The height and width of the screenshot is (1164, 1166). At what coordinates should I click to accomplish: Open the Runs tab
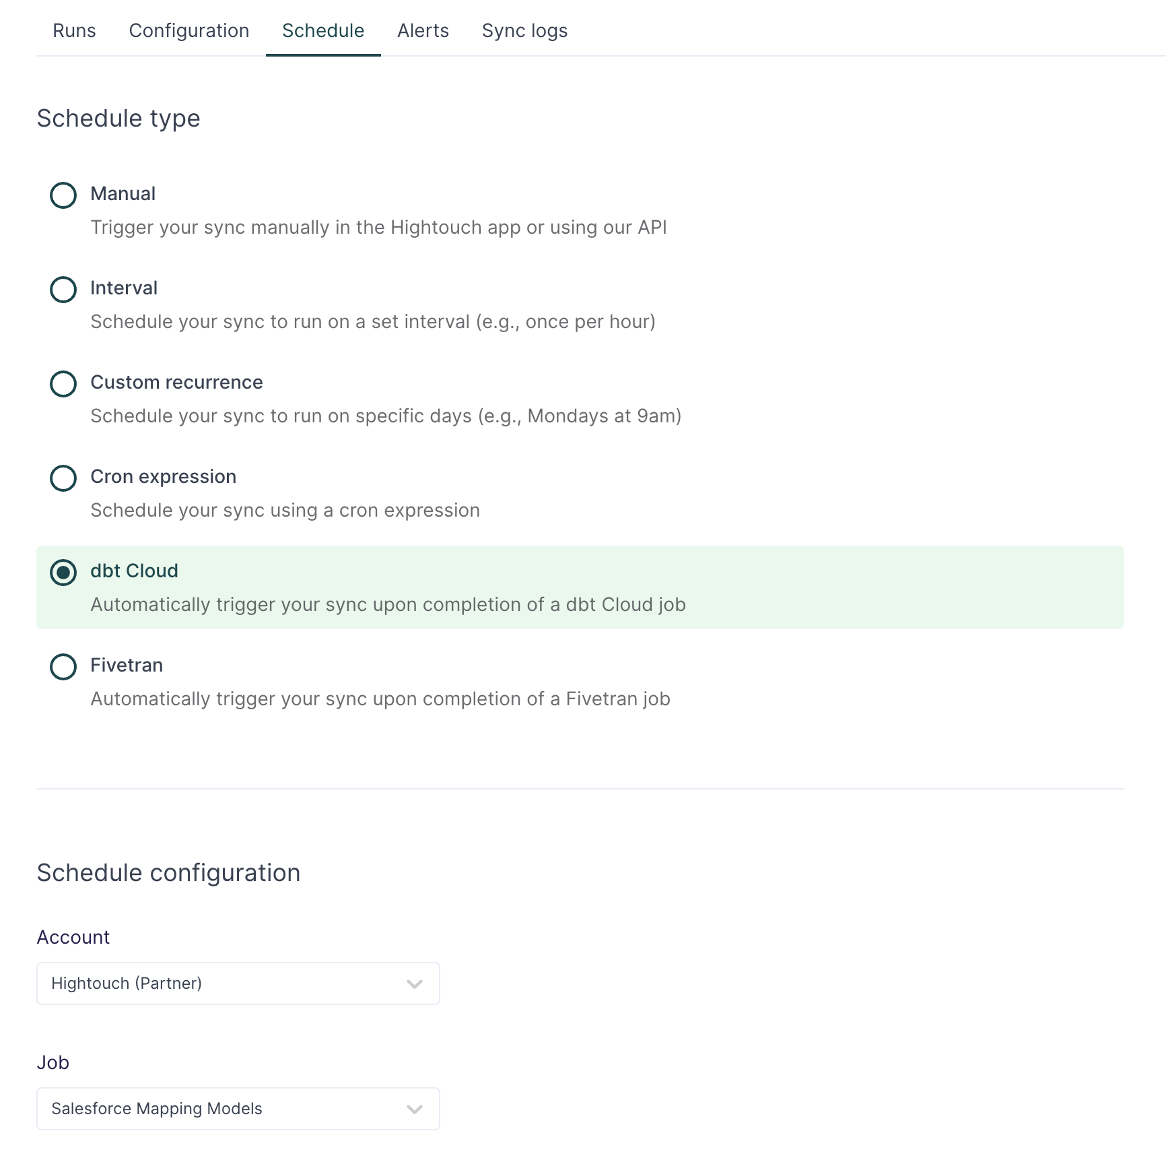coord(74,31)
